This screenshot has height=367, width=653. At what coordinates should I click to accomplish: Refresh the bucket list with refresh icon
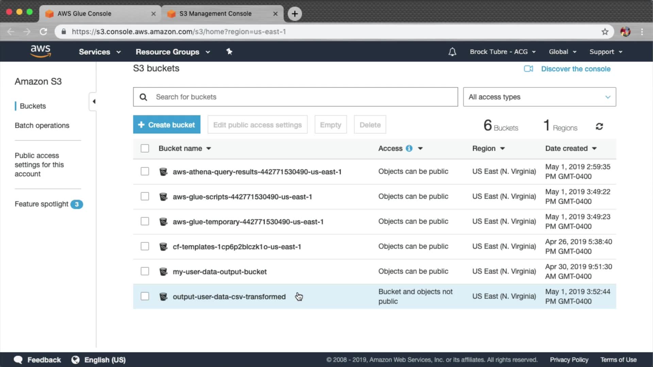[x=599, y=126]
